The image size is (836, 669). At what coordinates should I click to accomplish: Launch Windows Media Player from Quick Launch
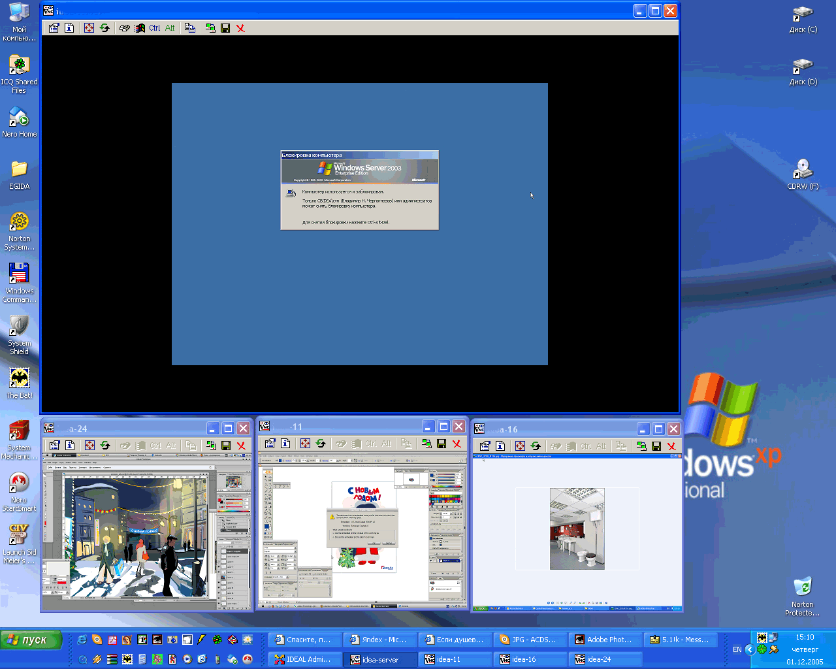(187, 659)
